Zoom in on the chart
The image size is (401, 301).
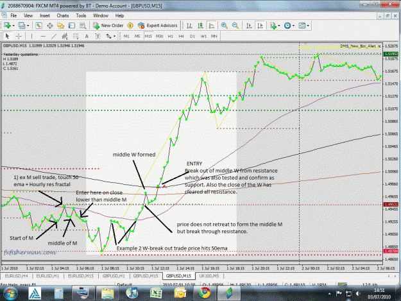point(225,26)
